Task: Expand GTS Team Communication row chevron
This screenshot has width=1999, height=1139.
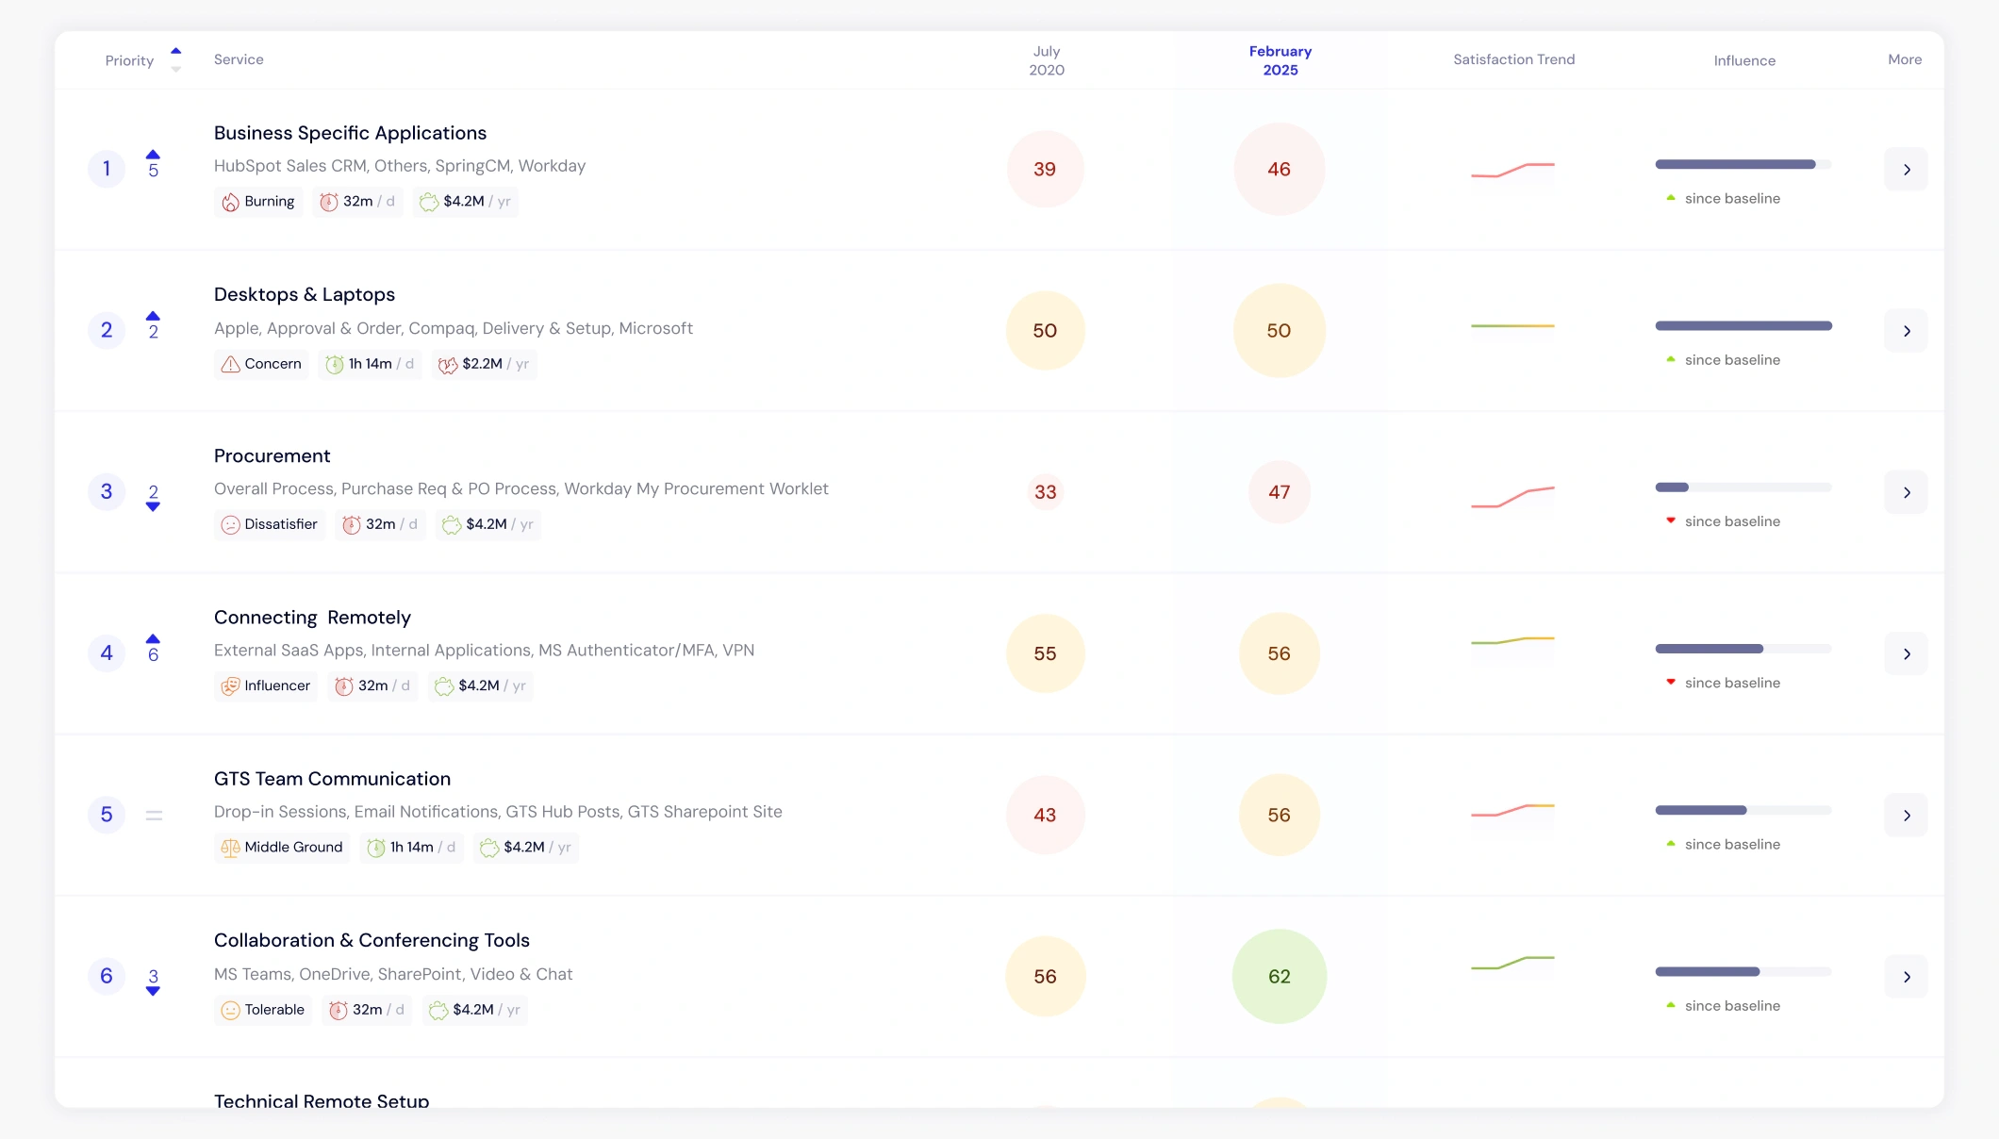Action: (1906, 815)
